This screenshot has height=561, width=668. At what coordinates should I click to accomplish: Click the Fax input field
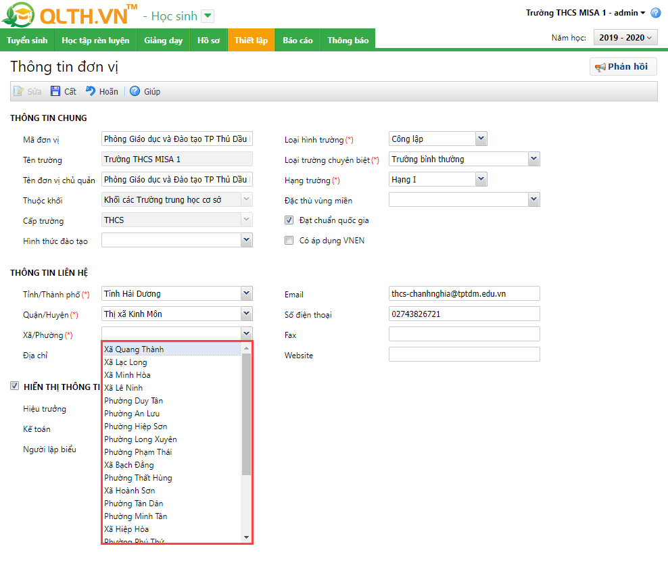tap(464, 334)
